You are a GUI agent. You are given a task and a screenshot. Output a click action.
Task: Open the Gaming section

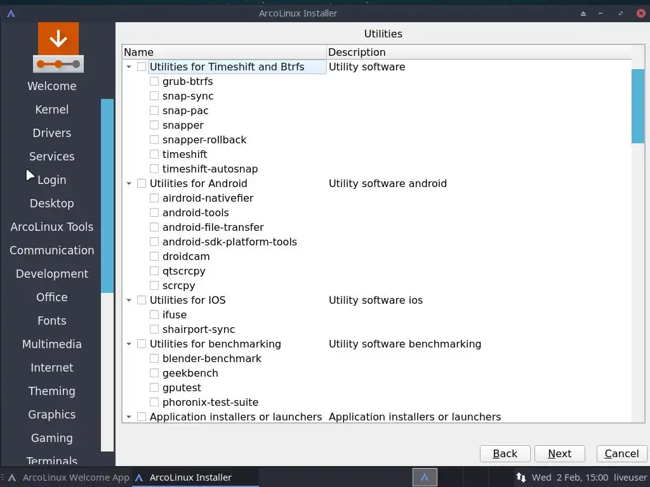click(52, 438)
